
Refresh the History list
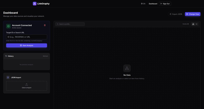pos(45,56)
